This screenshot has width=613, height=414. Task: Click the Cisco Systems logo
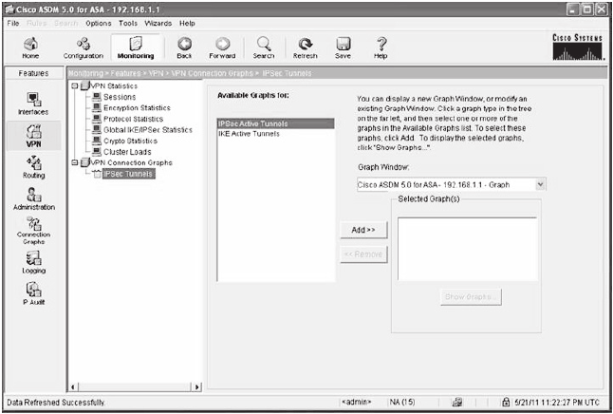click(x=577, y=47)
